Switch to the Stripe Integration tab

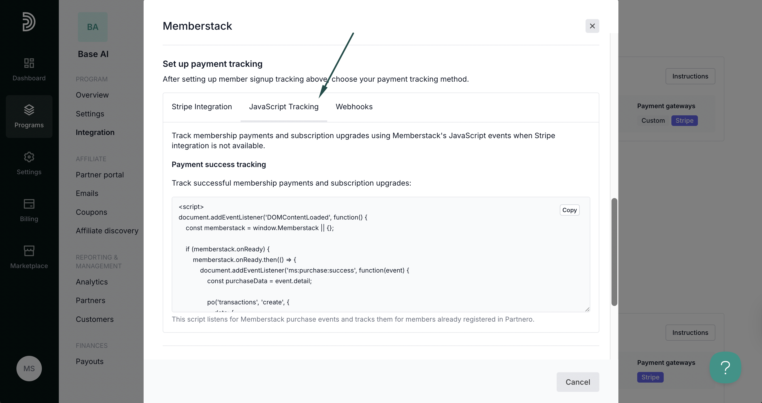point(202,107)
